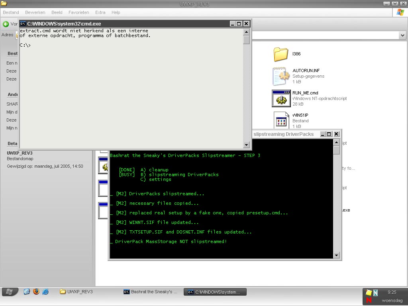The image size is (408, 306).
Task: Collapse the 'Best' task pane section header
Action: pyautogui.click(x=12, y=53)
